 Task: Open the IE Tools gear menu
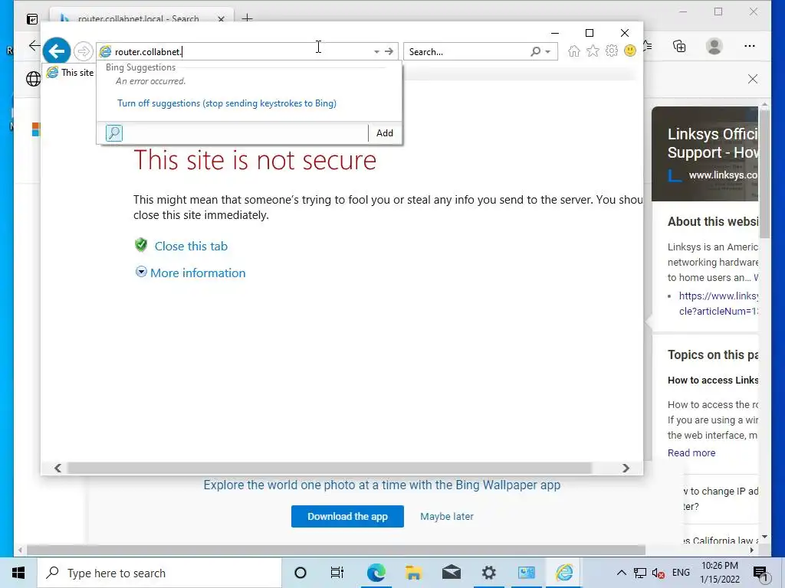[612, 51]
